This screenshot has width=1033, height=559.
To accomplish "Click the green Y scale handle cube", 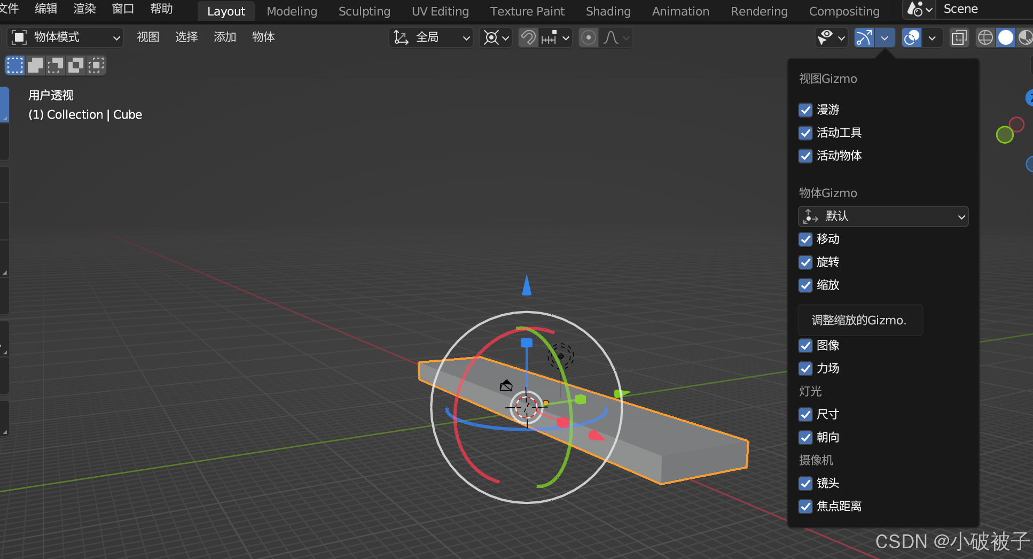I will coord(581,399).
